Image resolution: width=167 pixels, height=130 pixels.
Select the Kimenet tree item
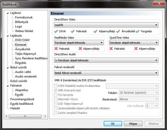point(21,45)
